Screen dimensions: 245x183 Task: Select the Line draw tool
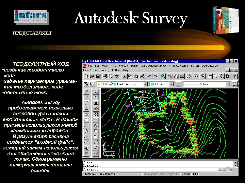point(86,92)
